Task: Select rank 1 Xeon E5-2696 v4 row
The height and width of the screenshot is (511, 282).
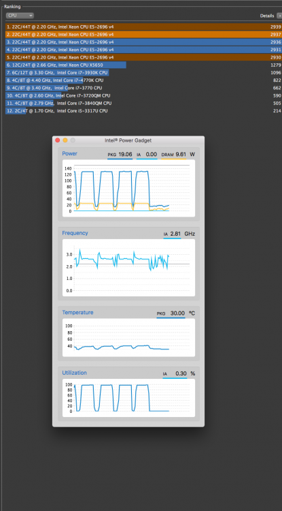Action: [143, 27]
